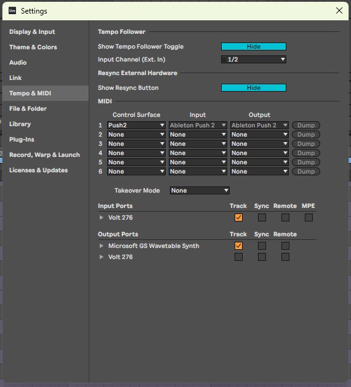The image size is (351, 387).
Task: Open Input dropdown for row 2
Action: click(198, 135)
